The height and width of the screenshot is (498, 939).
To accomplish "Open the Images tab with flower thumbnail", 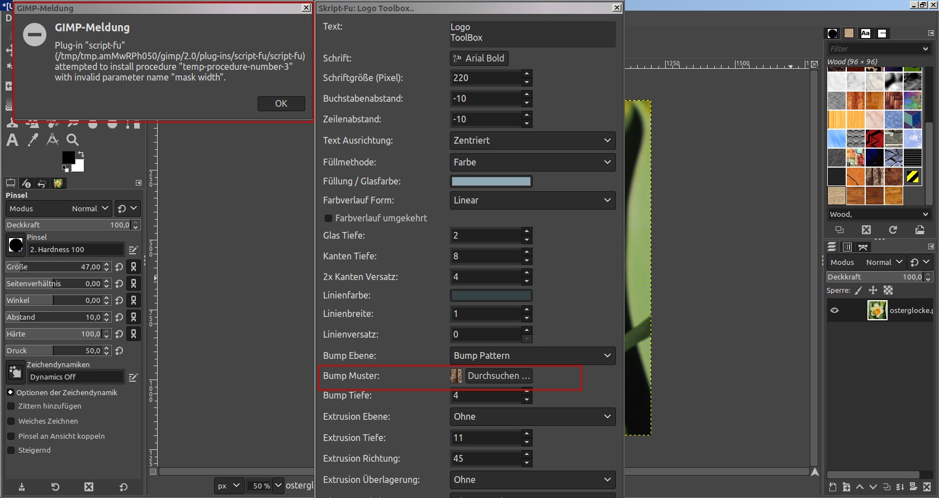I will point(58,183).
